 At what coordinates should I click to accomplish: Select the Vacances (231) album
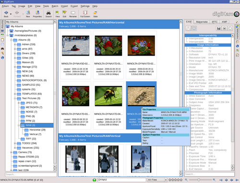coord(30,148)
